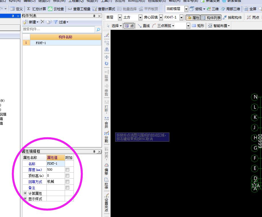Open 查看计算式 formula view
The image size is (262, 217).
pos(104,9)
